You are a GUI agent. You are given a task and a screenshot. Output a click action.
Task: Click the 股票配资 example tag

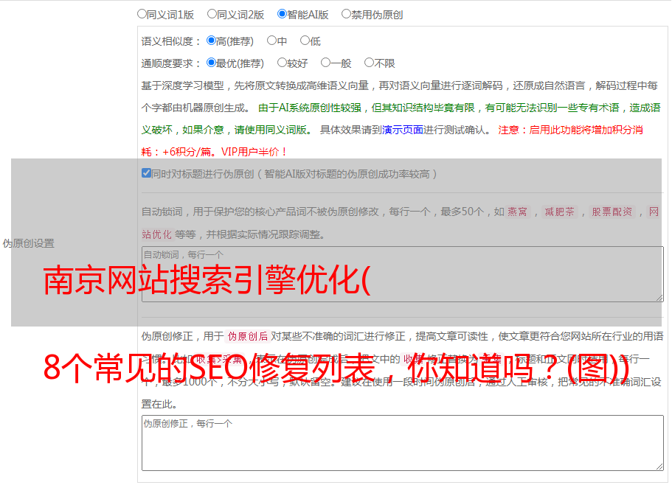click(612, 212)
